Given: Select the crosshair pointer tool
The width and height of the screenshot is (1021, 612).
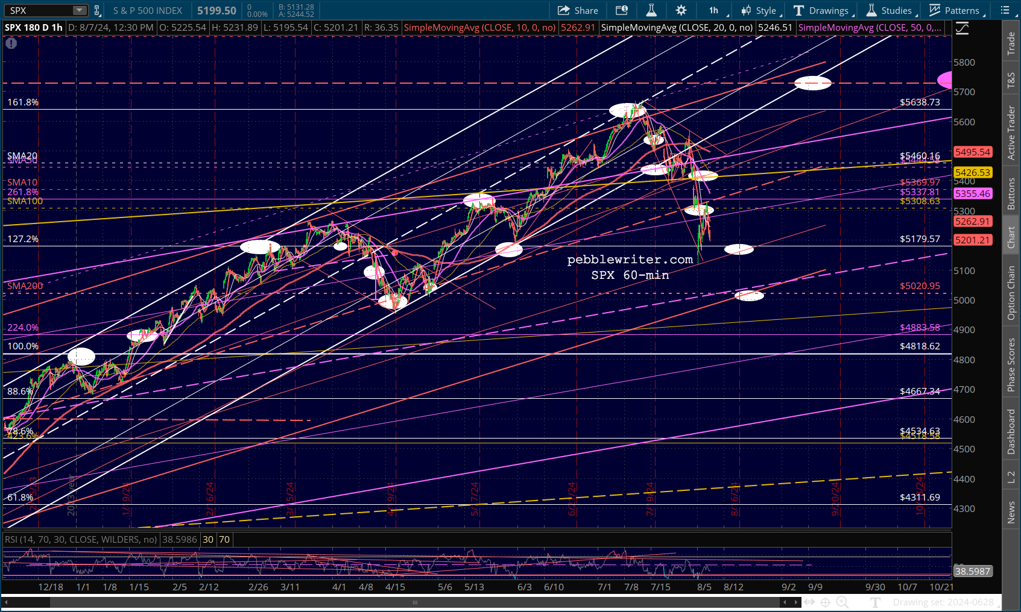Looking at the screenshot, I should 825,602.
